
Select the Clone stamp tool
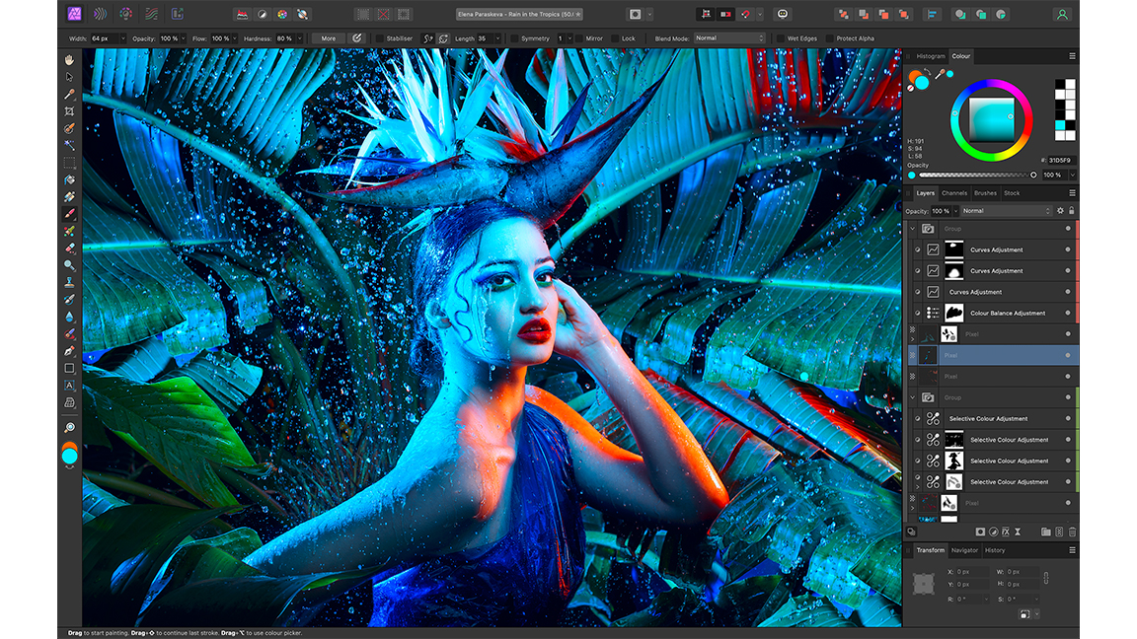point(70,282)
